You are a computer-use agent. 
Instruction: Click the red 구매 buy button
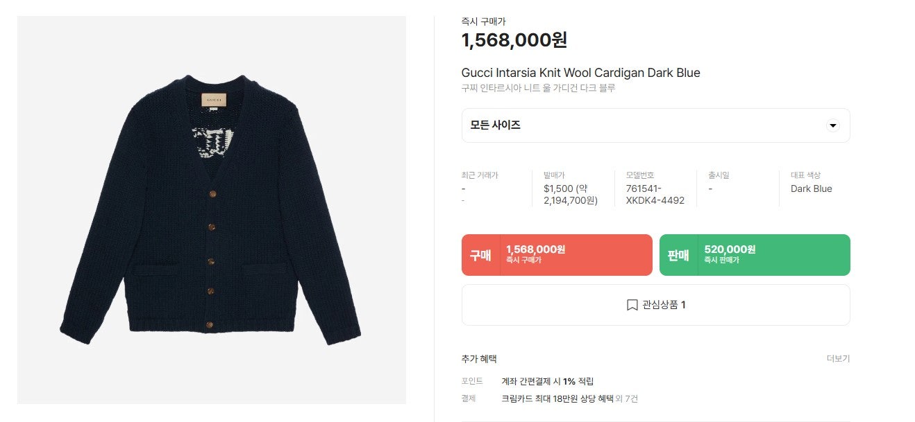pos(557,255)
